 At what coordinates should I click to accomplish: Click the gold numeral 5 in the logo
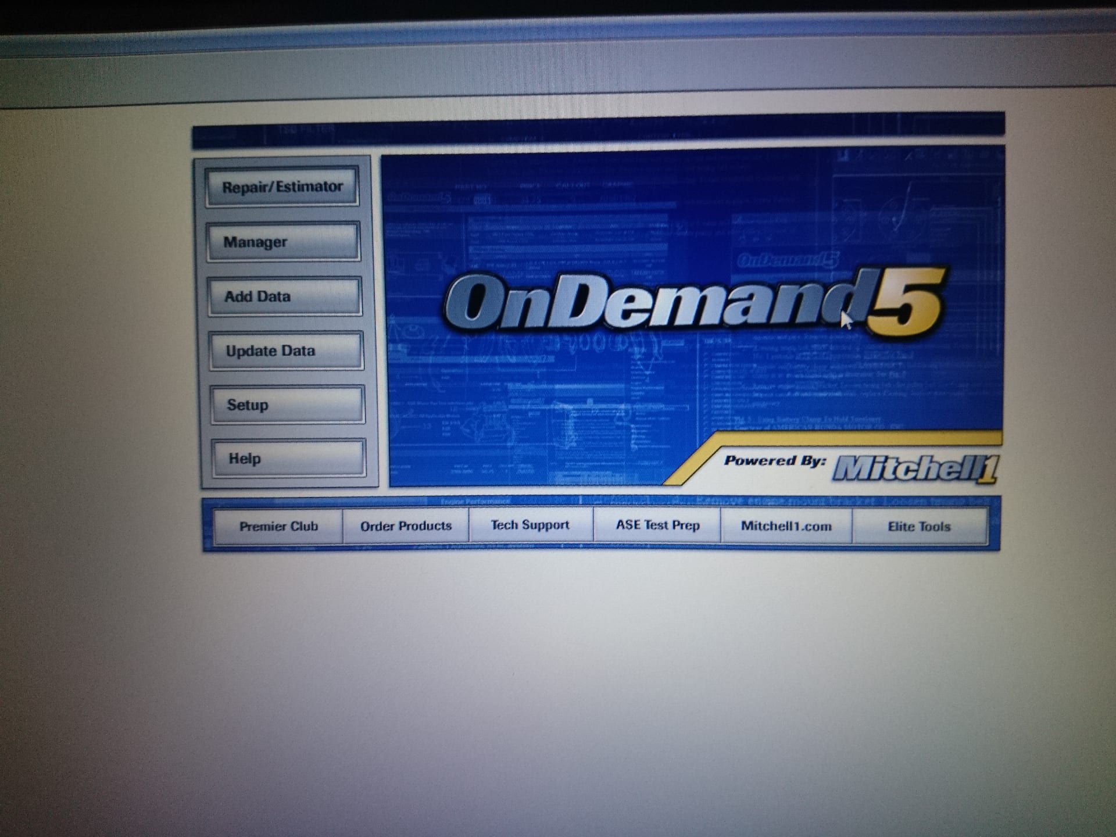pyautogui.click(x=905, y=303)
